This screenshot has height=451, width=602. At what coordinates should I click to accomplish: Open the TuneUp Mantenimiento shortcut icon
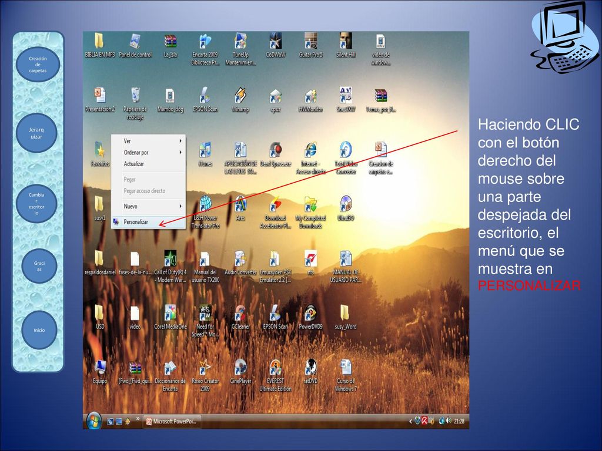click(240, 42)
